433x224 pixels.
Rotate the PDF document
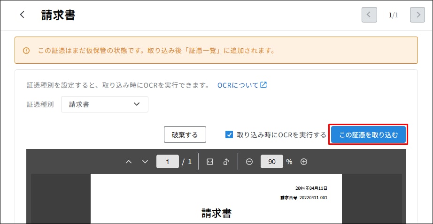pyautogui.click(x=226, y=162)
